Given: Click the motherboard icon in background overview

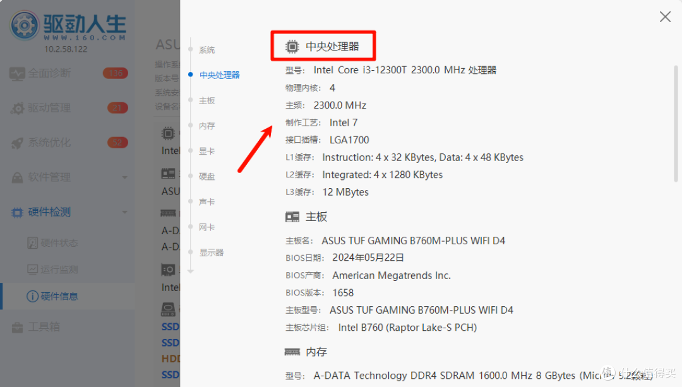Looking at the screenshot, I should click(x=169, y=174).
